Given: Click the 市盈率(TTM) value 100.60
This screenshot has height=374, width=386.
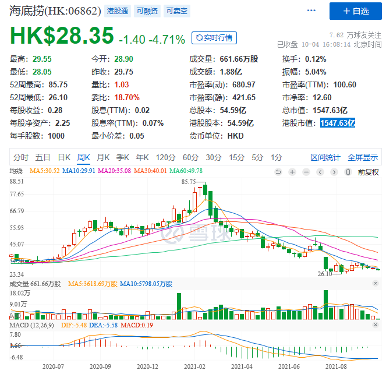Looking at the screenshot, I should (x=345, y=84).
